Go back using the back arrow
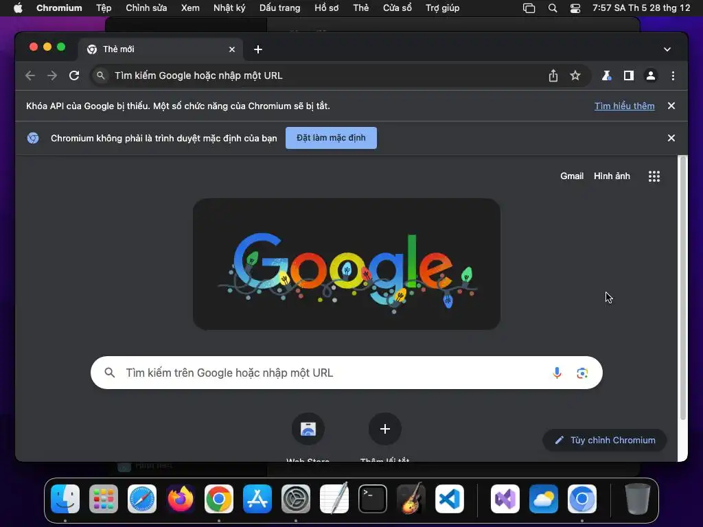Screen dimensions: 703x527 tap(30, 75)
